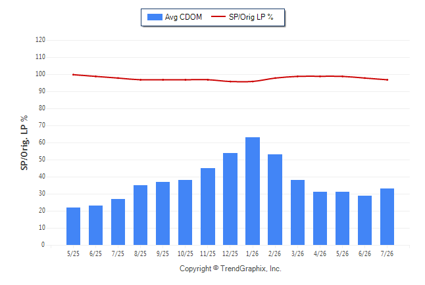Click the 11/25 bar

click(208, 206)
